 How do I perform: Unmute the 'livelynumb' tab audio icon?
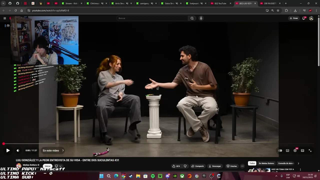201,3
